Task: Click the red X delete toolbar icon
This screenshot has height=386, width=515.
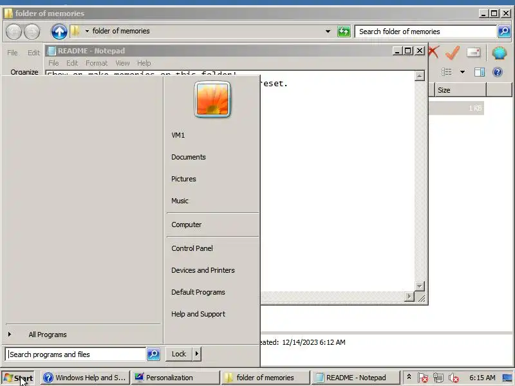Action: click(x=433, y=52)
